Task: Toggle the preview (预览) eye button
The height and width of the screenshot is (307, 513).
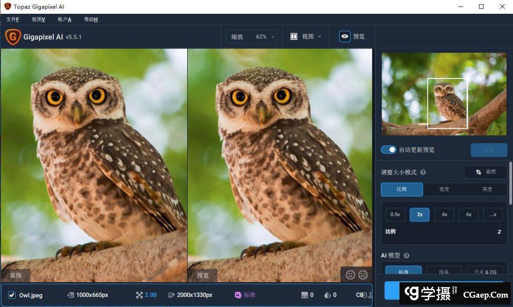Action: coord(344,37)
